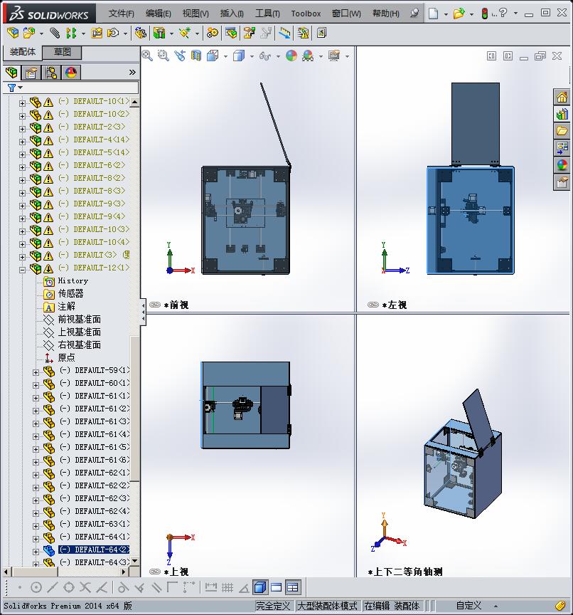Click the Move Component icon

click(x=113, y=33)
